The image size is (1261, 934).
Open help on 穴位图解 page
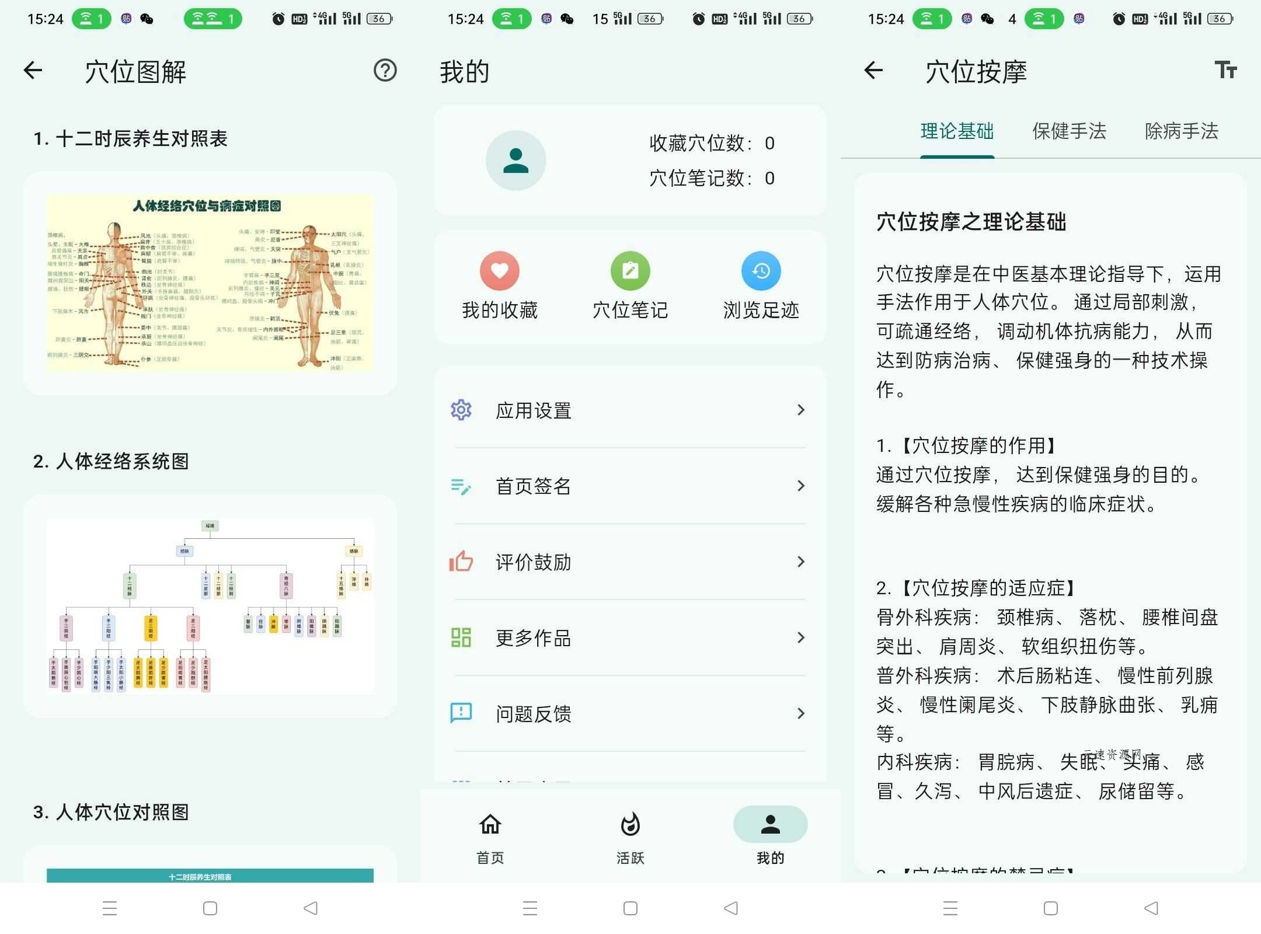tap(385, 70)
